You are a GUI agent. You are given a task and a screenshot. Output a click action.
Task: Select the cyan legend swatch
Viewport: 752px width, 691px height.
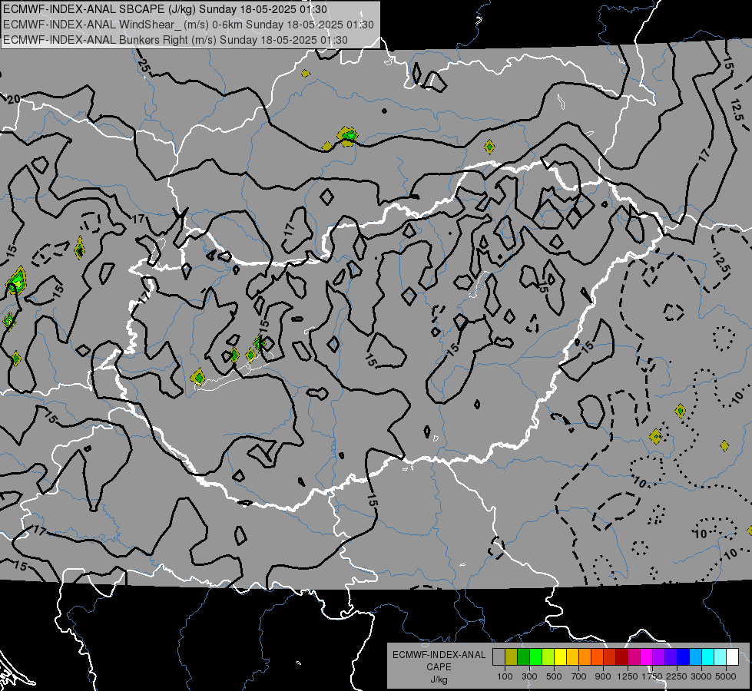click(x=708, y=656)
